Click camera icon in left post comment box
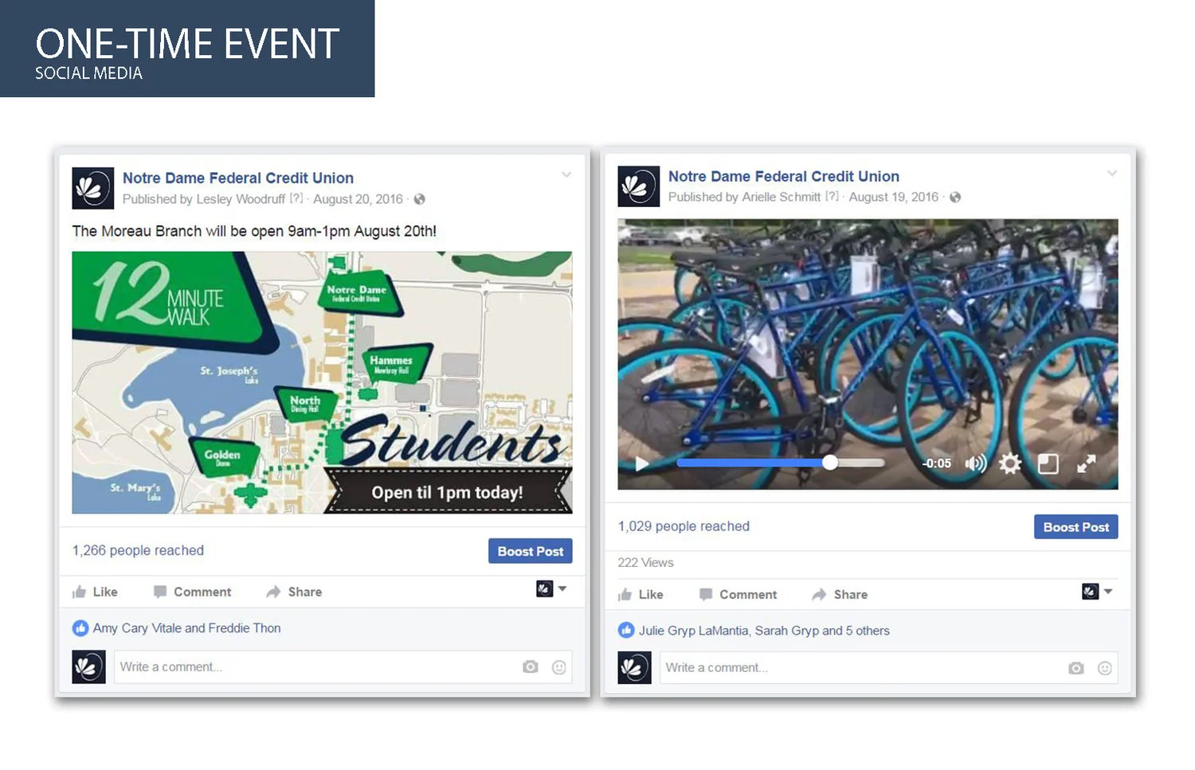 531,667
